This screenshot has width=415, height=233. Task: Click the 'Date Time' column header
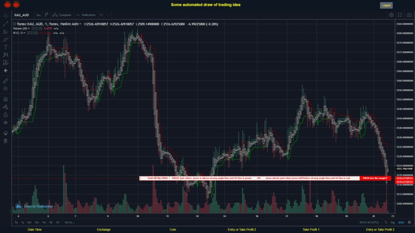click(x=35, y=230)
